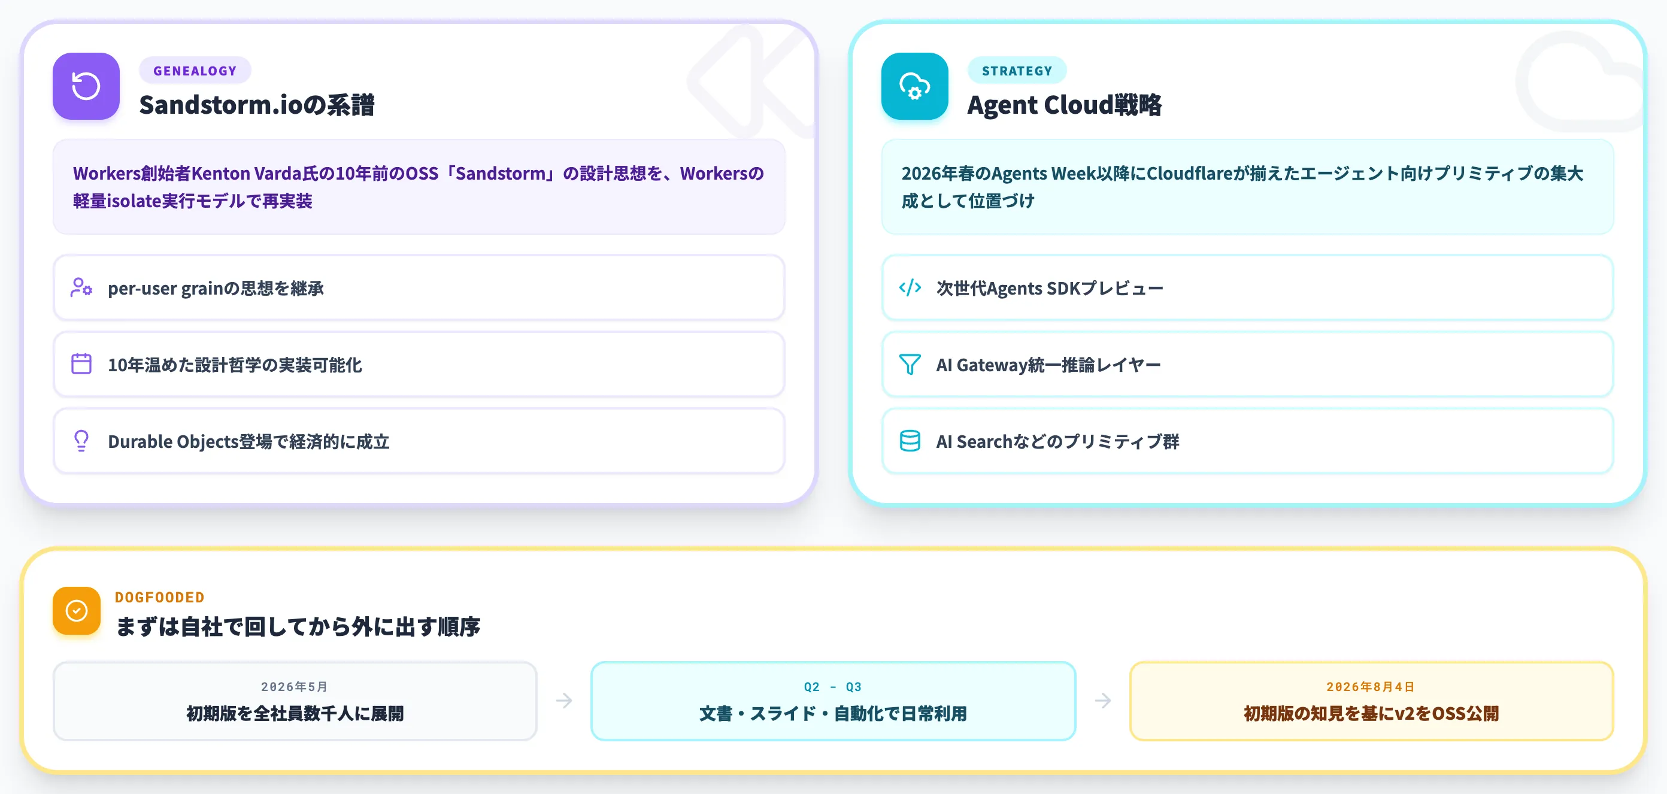The height and width of the screenshot is (794, 1667).
Task: Select the Q2 - Q3 timeline step card
Action: [833, 701]
